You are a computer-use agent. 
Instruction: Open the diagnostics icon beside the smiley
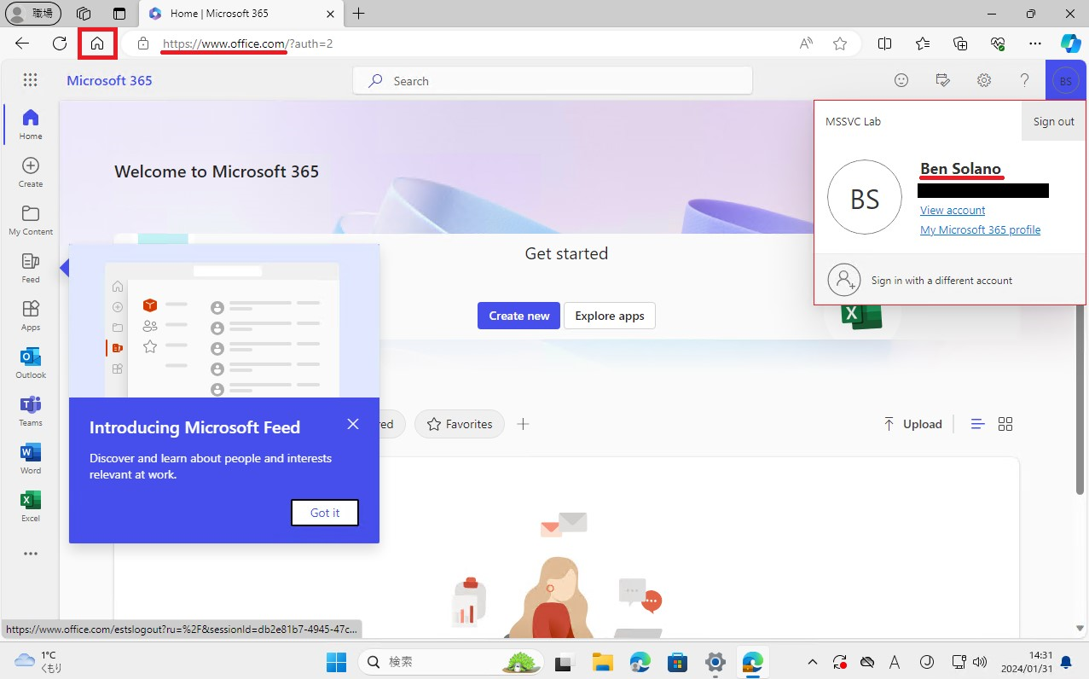pyautogui.click(x=942, y=80)
